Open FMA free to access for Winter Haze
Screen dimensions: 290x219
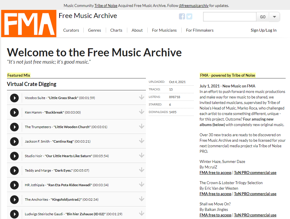click(x=215, y=173)
